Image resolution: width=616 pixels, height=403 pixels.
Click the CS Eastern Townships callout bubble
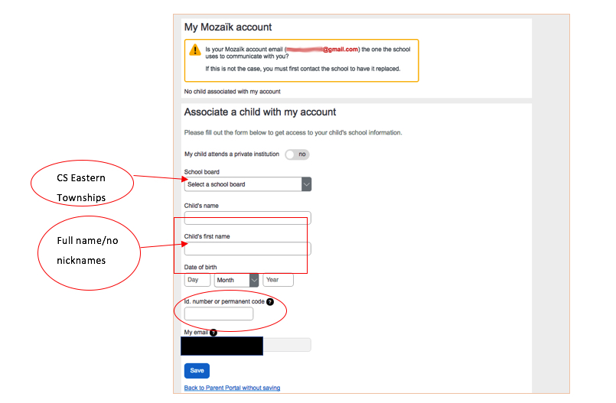pos(80,188)
